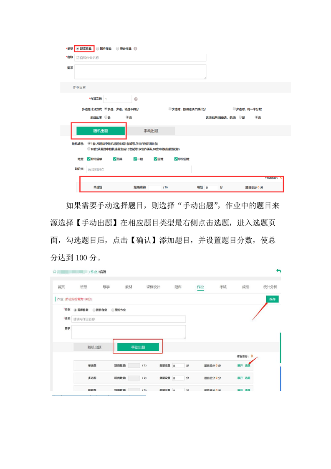The width and height of the screenshot is (331, 469).
Task: Choose 少选时，得一半分数 option
Action: pos(234,109)
